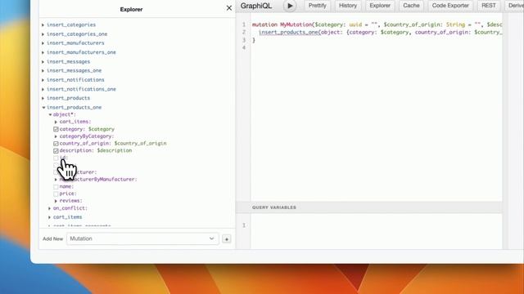Expand the insert_messages node

(43, 62)
